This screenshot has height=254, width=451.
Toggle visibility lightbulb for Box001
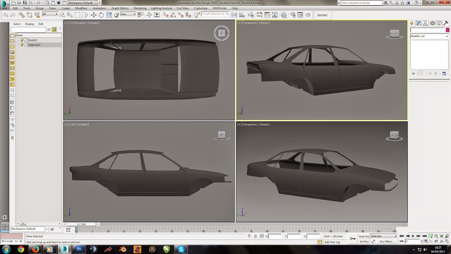pyautogui.click(x=21, y=40)
